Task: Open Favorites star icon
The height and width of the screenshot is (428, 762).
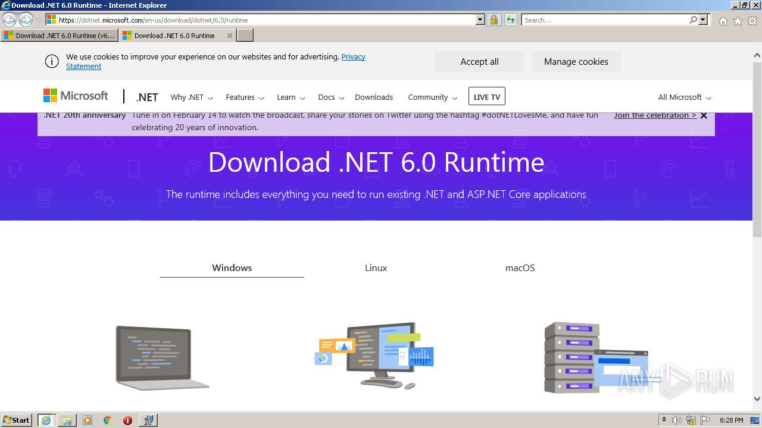Action: click(738, 21)
